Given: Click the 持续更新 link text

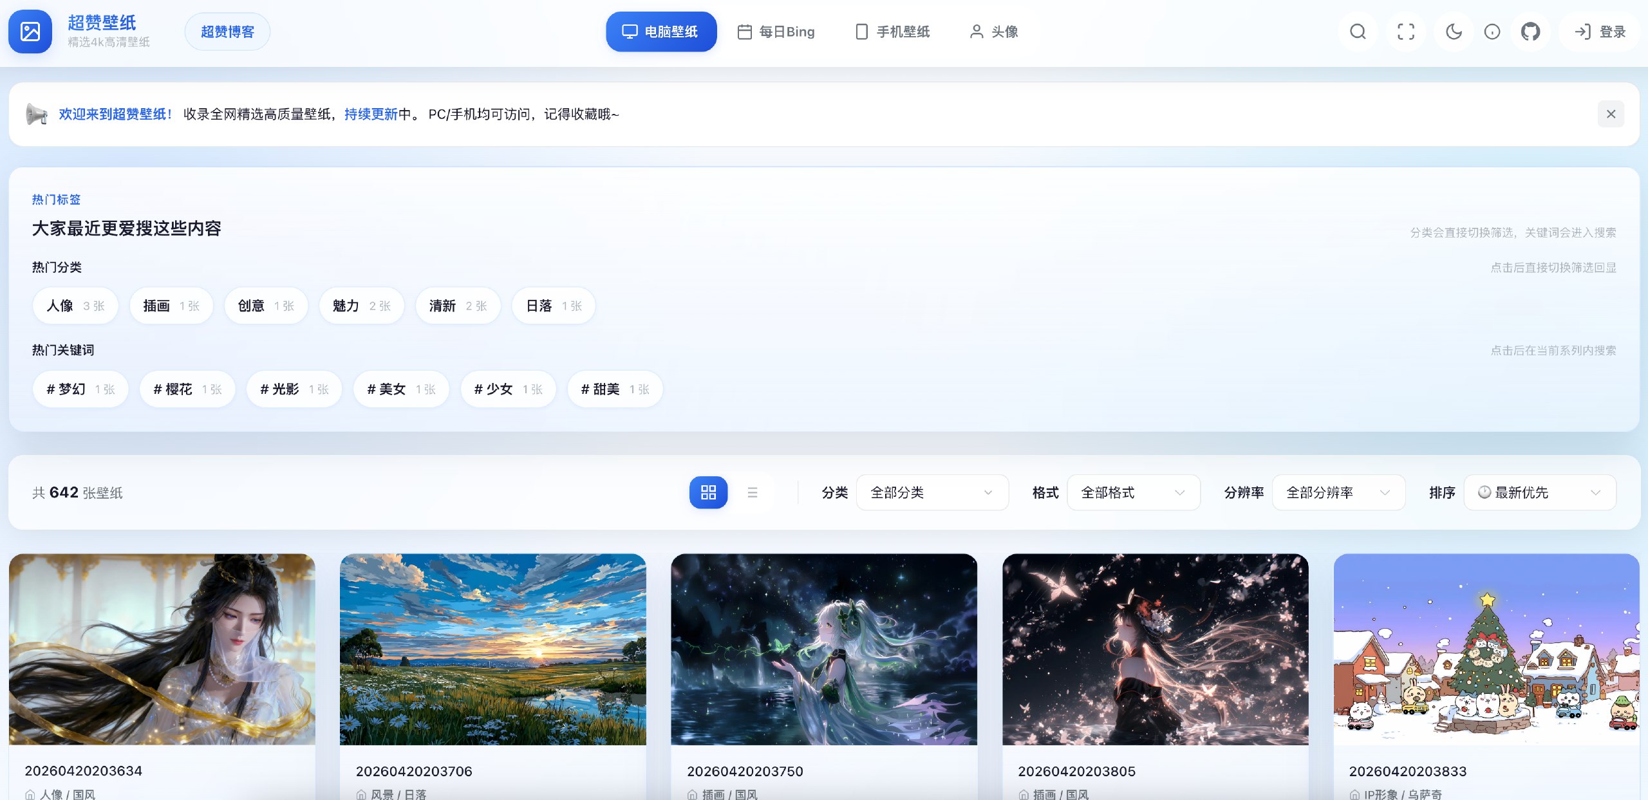Looking at the screenshot, I should 371,114.
